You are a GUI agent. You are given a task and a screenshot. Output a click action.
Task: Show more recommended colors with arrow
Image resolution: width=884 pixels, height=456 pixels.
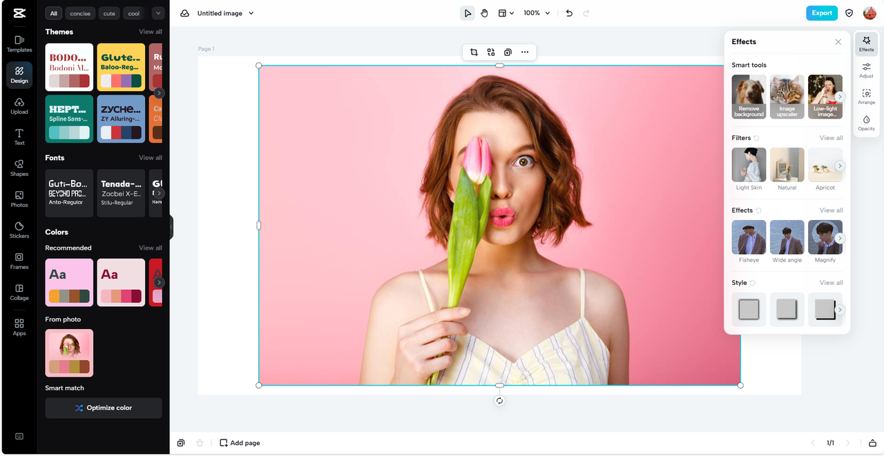tap(159, 282)
